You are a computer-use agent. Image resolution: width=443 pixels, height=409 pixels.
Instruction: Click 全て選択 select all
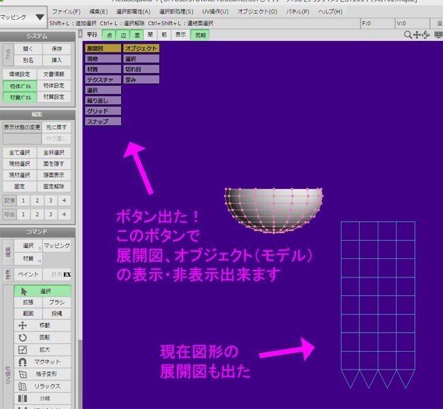pos(20,153)
